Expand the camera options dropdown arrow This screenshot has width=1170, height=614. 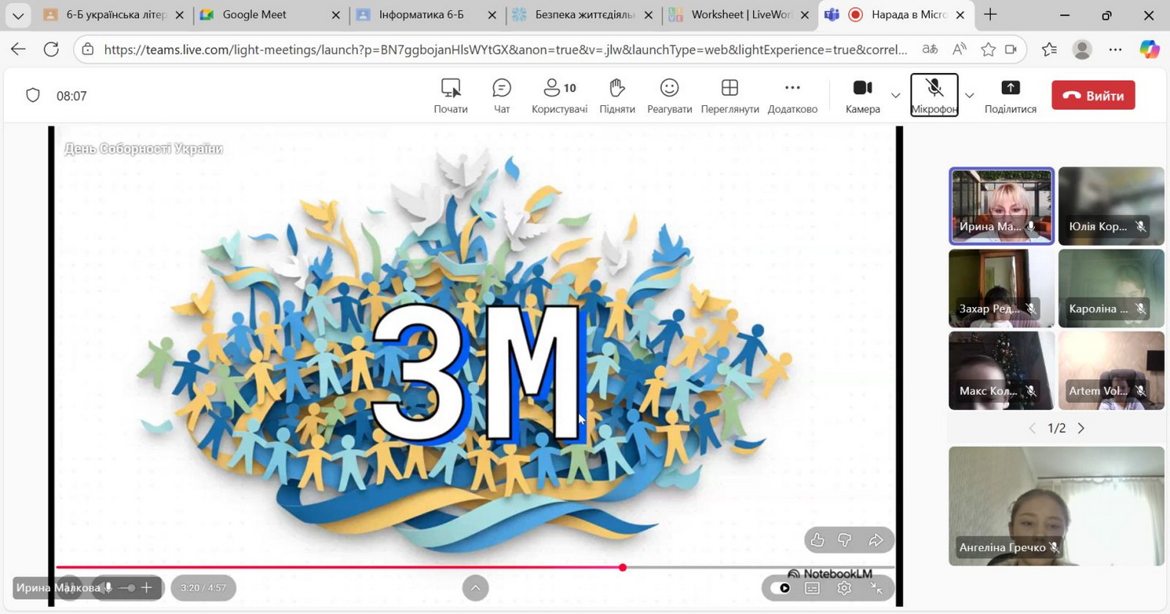895,95
